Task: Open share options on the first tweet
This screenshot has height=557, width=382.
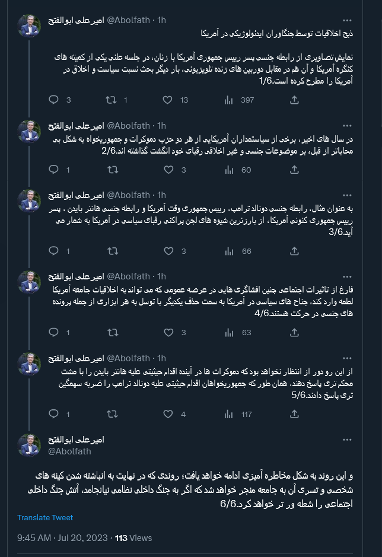Action: [294, 100]
